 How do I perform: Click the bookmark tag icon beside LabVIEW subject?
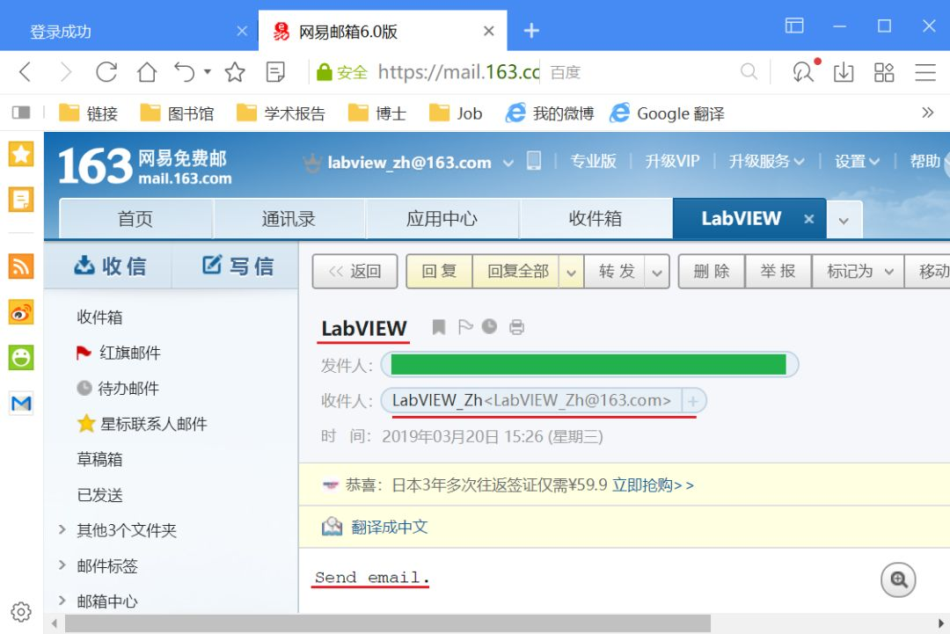(x=439, y=327)
